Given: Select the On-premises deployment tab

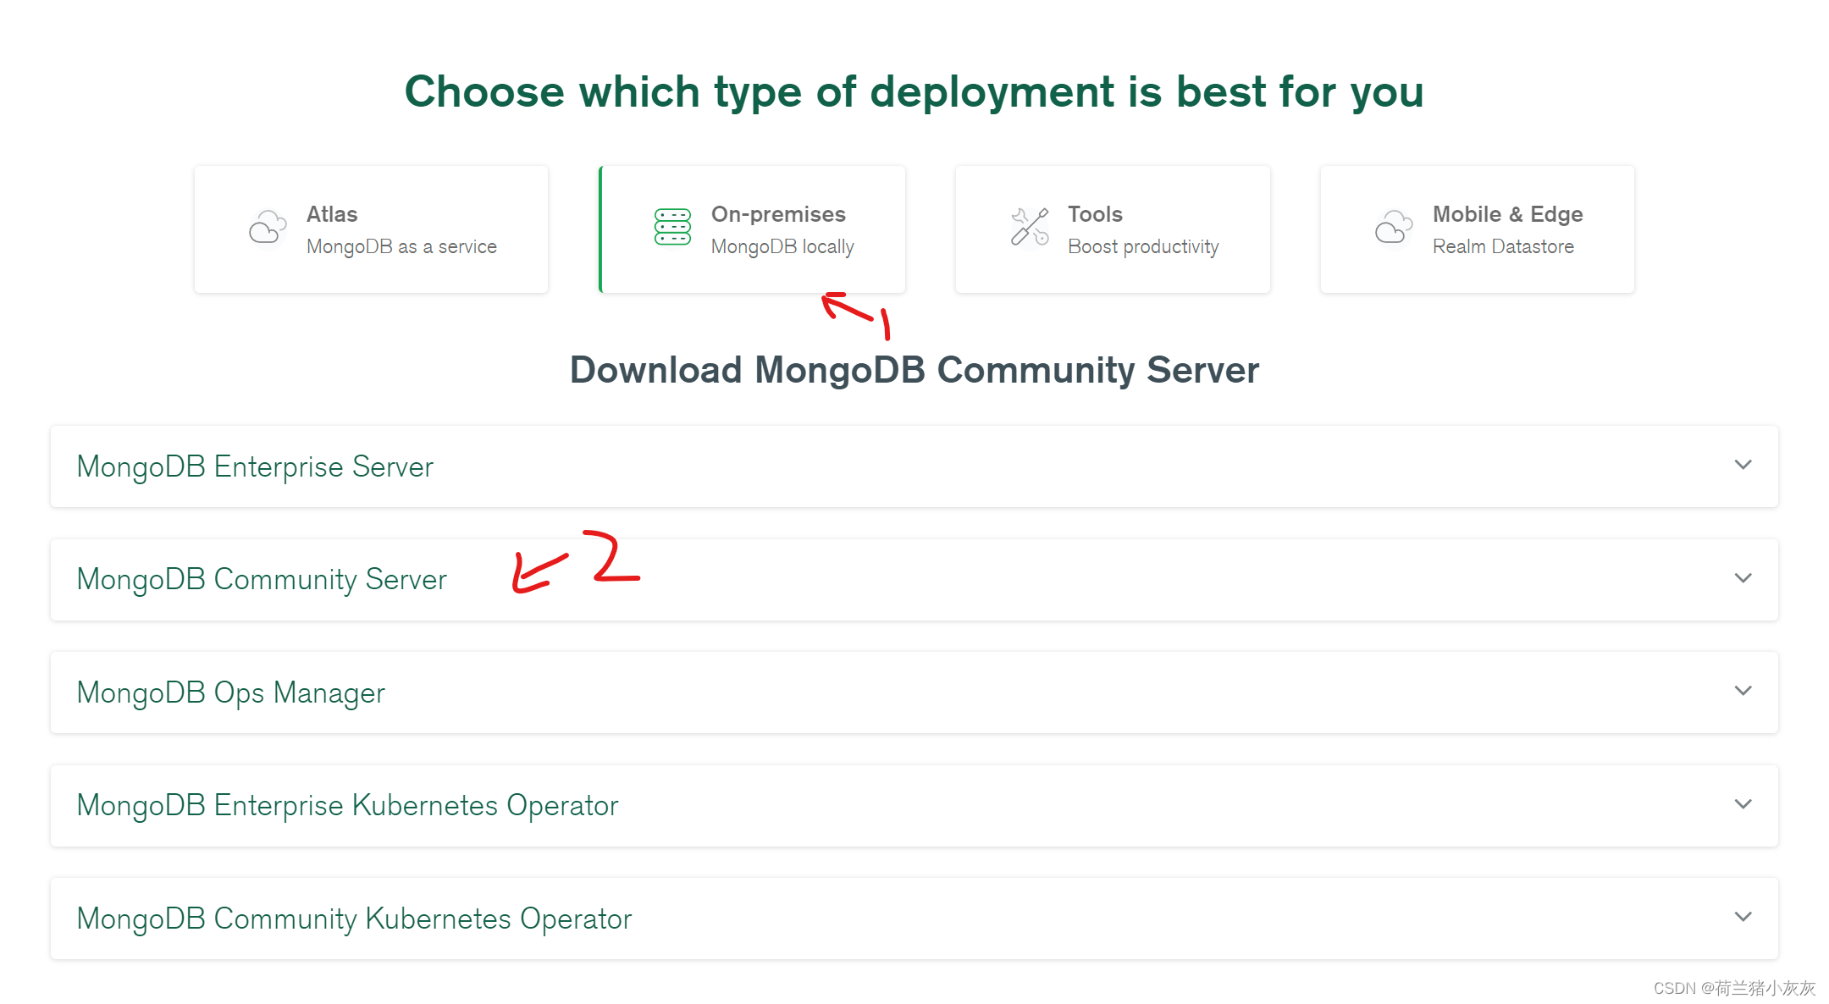Looking at the screenshot, I should tap(752, 229).
